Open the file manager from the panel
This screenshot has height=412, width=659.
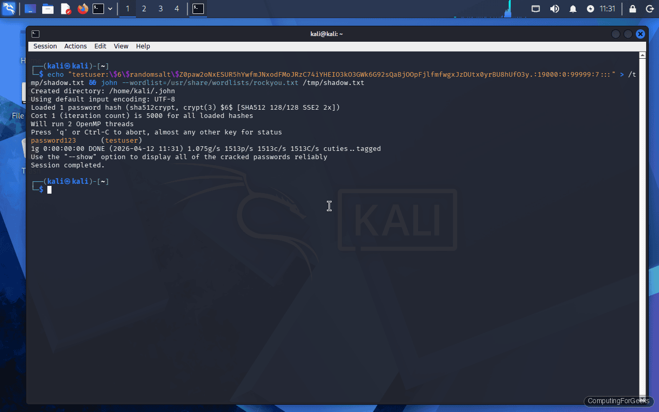coord(48,9)
